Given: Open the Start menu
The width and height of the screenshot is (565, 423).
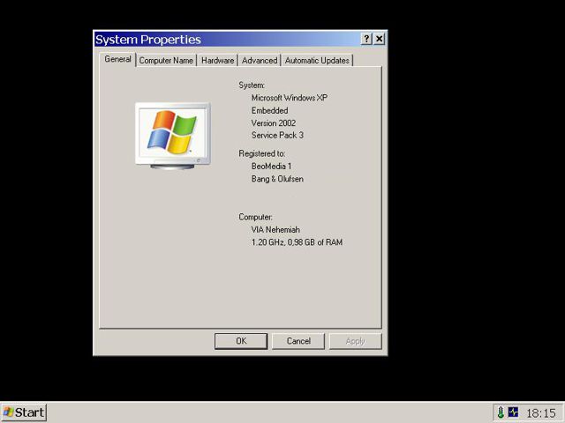Looking at the screenshot, I should [24, 412].
